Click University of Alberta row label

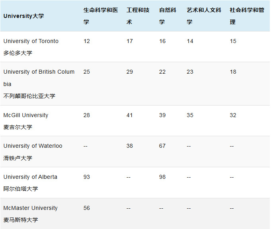point(30,177)
